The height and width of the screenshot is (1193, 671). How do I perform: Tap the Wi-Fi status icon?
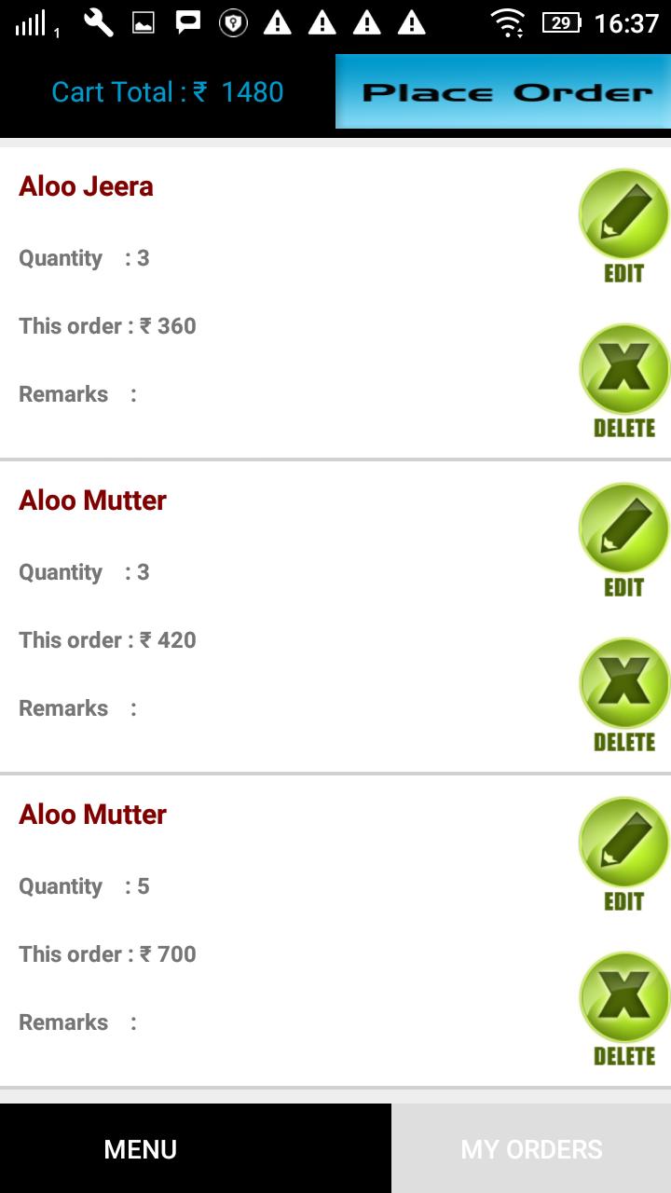tap(508, 22)
